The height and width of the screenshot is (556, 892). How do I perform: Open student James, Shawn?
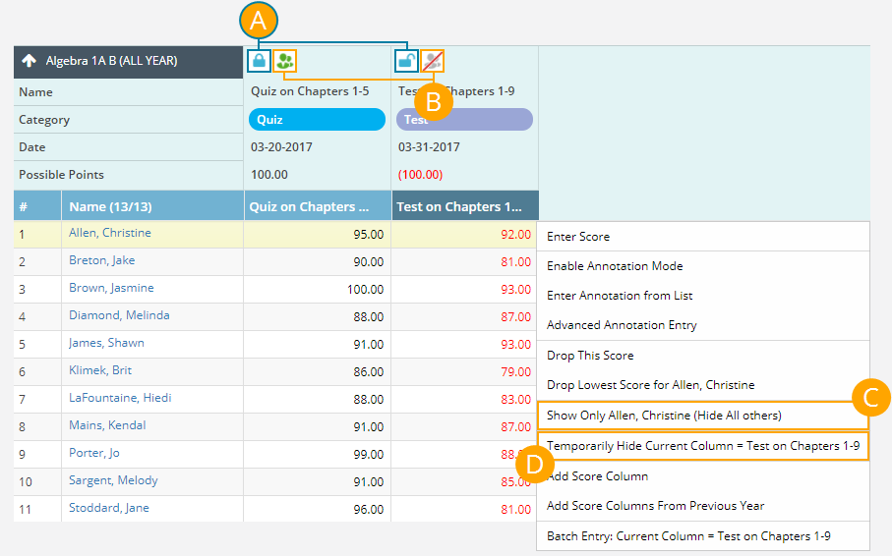pyautogui.click(x=106, y=343)
